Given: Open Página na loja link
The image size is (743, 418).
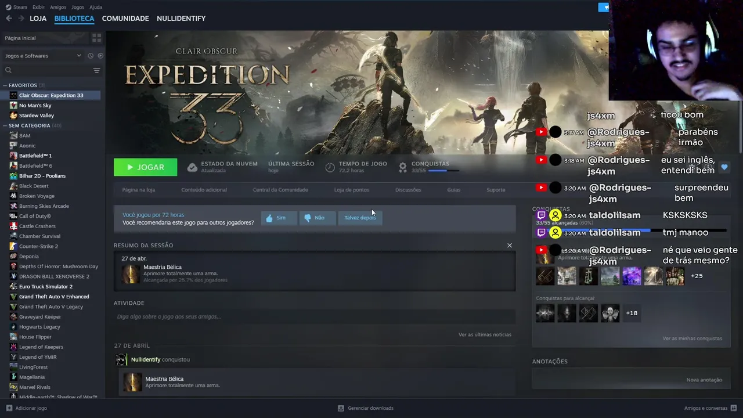Looking at the screenshot, I should (138, 190).
